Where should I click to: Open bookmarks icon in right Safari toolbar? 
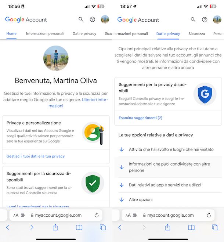point(191,227)
